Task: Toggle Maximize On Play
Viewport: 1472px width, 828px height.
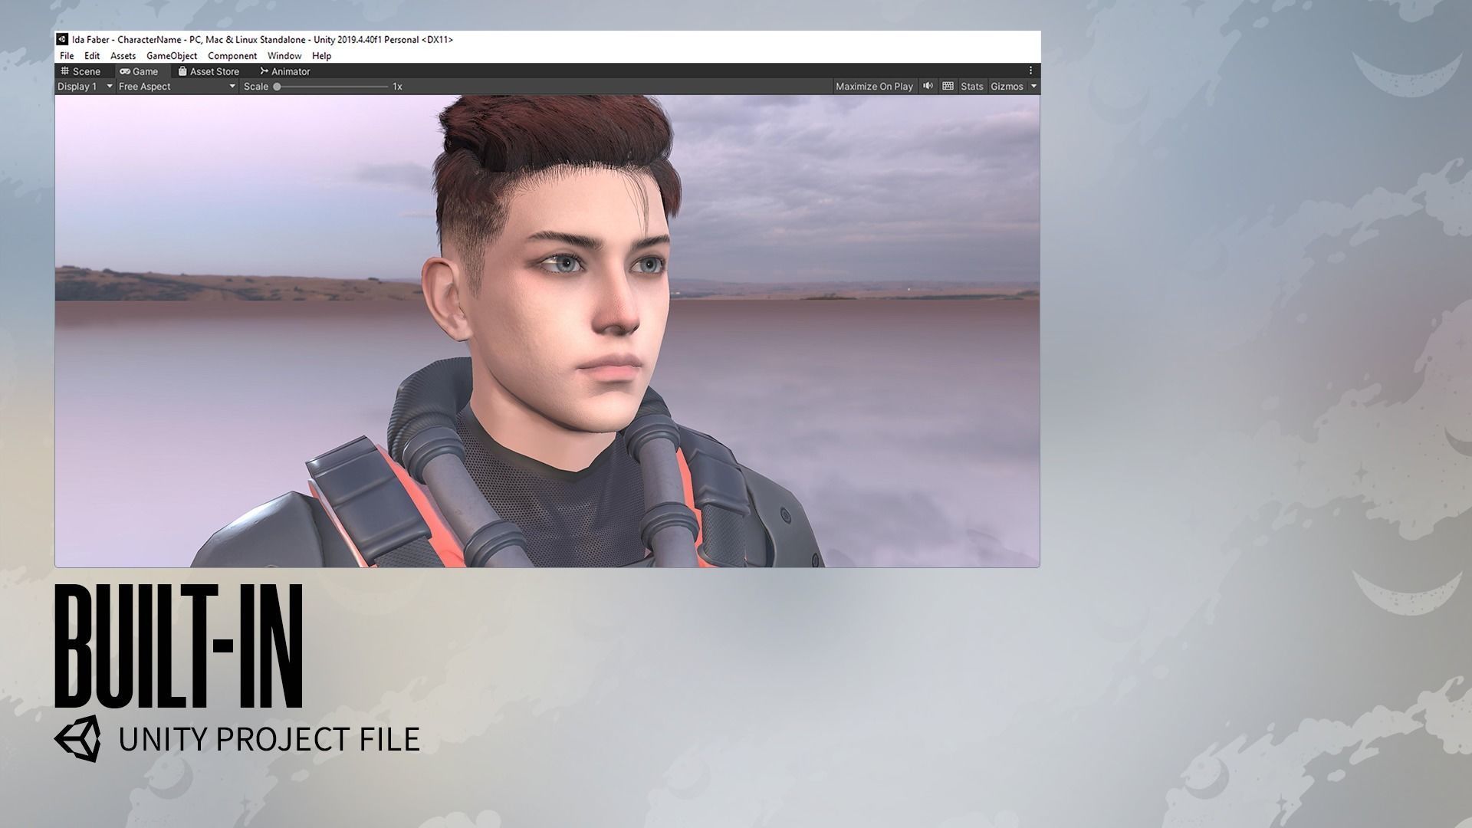Action: point(874,87)
